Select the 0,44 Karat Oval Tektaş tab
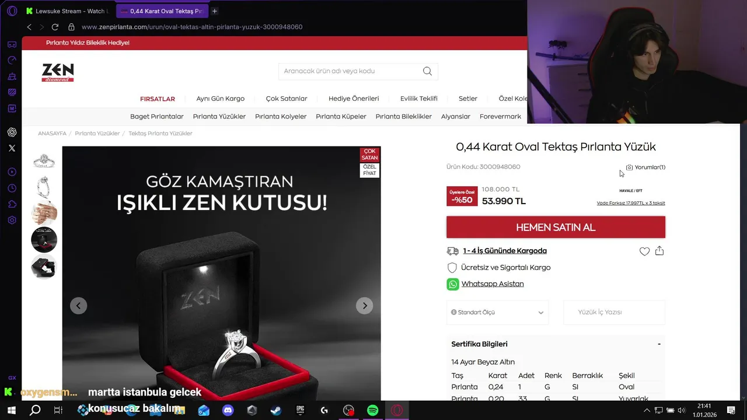This screenshot has width=747, height=420. 162,11
